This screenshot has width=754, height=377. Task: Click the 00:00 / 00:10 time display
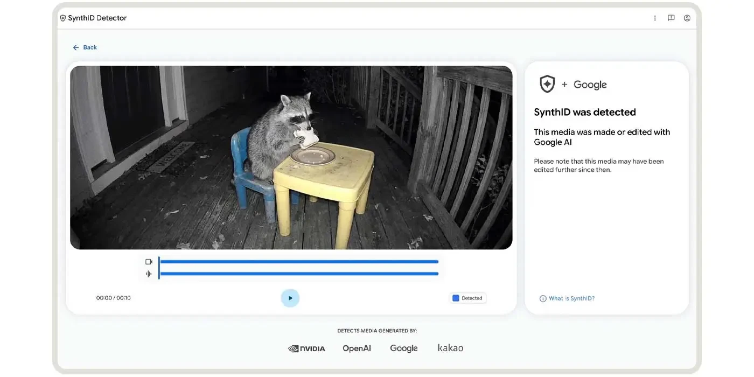click(x=113, y=298)
